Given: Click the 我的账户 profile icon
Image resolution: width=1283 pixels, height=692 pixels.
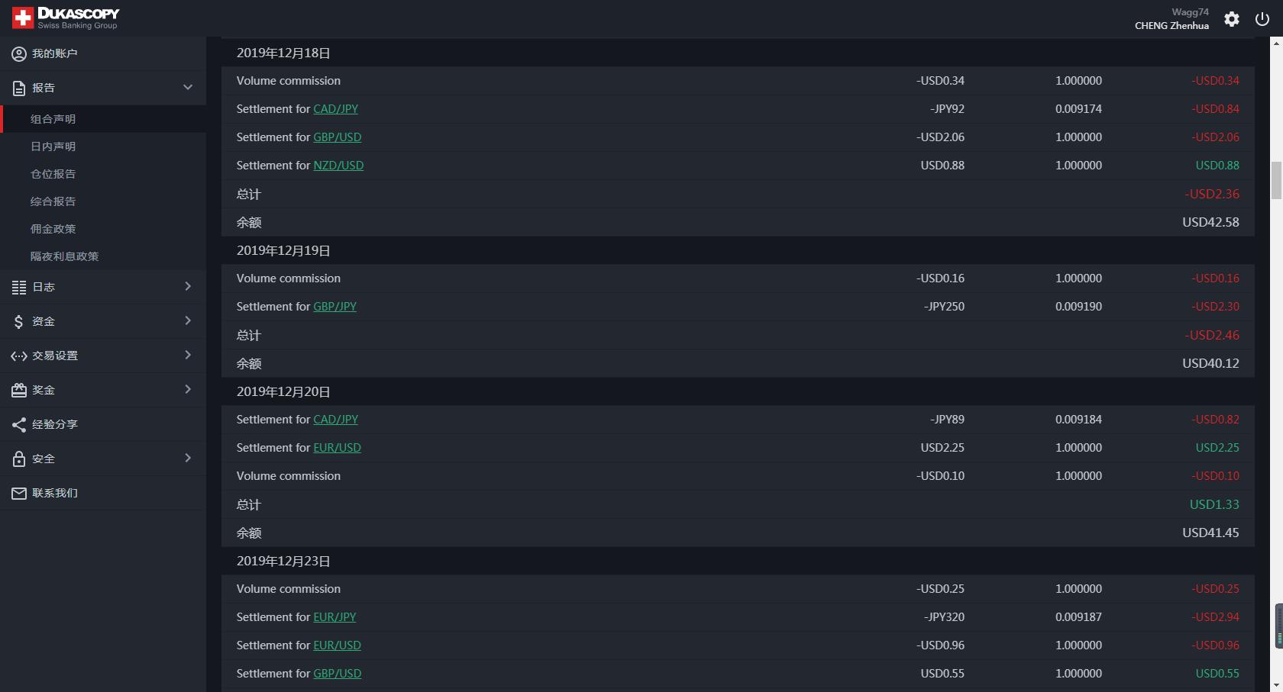Looking at the screenshot, I should (x=19, y=53).
